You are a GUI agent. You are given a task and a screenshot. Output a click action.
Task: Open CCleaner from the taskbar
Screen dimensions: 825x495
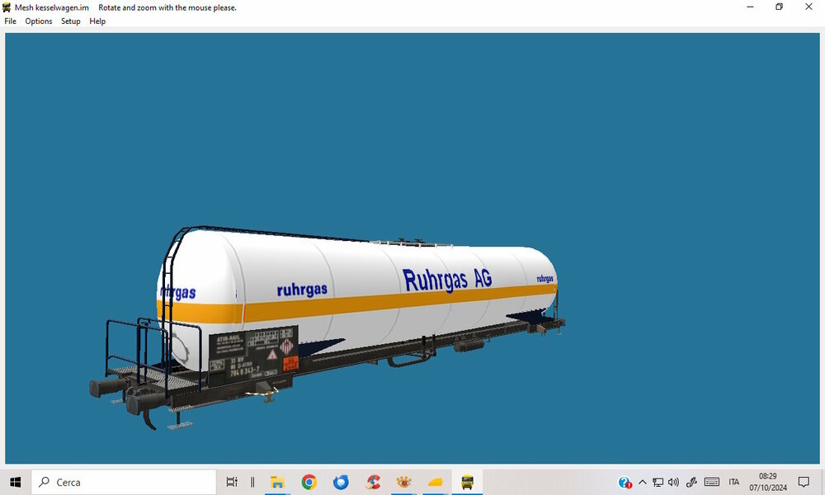(x=373, y=482)
